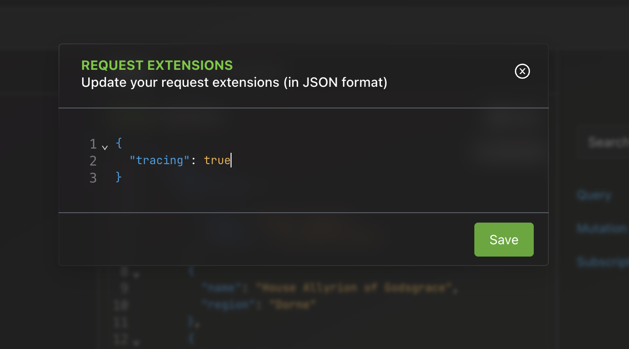Screen dimensions: 629x349
Task: Click the "House Allyrion of Godsgrace" result line
Action: 330,288
